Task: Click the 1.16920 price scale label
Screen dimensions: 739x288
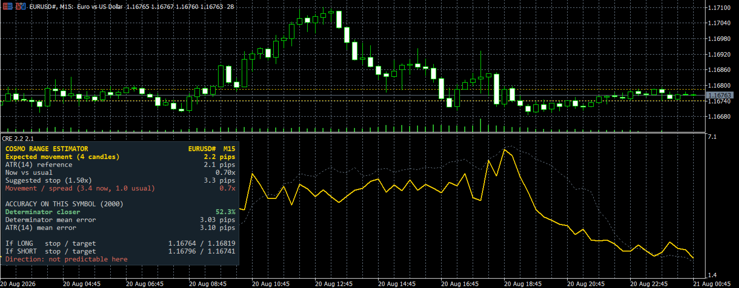Action: (719, 55)
